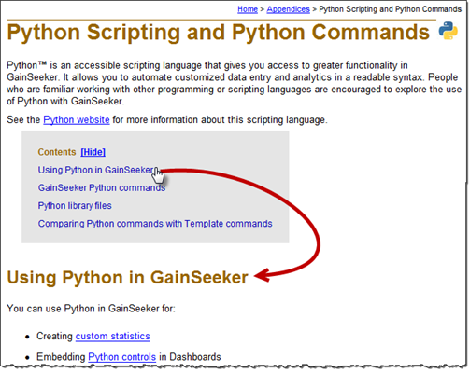Screen dimensions: 470x373
Task: Click the intro paragraph about Python
Action: pos(234,83)
